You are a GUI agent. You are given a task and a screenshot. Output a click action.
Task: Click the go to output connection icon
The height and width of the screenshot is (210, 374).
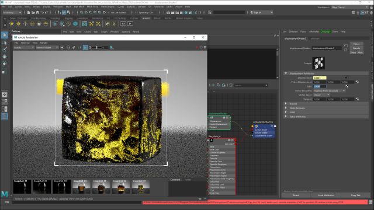(x=345, y=50)
